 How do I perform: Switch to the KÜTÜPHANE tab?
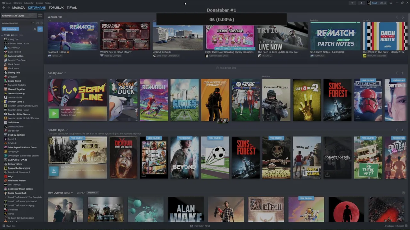(x=37, y=8)
